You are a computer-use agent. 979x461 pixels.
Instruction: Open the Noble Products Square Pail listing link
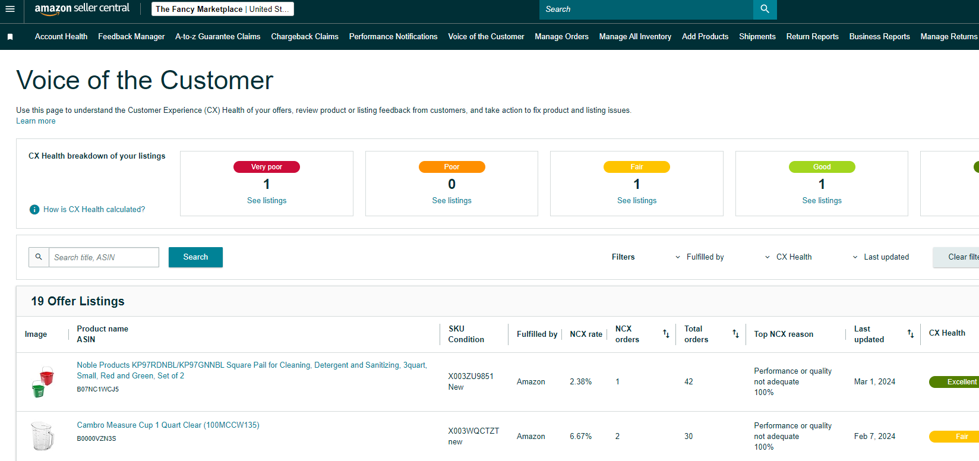tap(252, 371)
